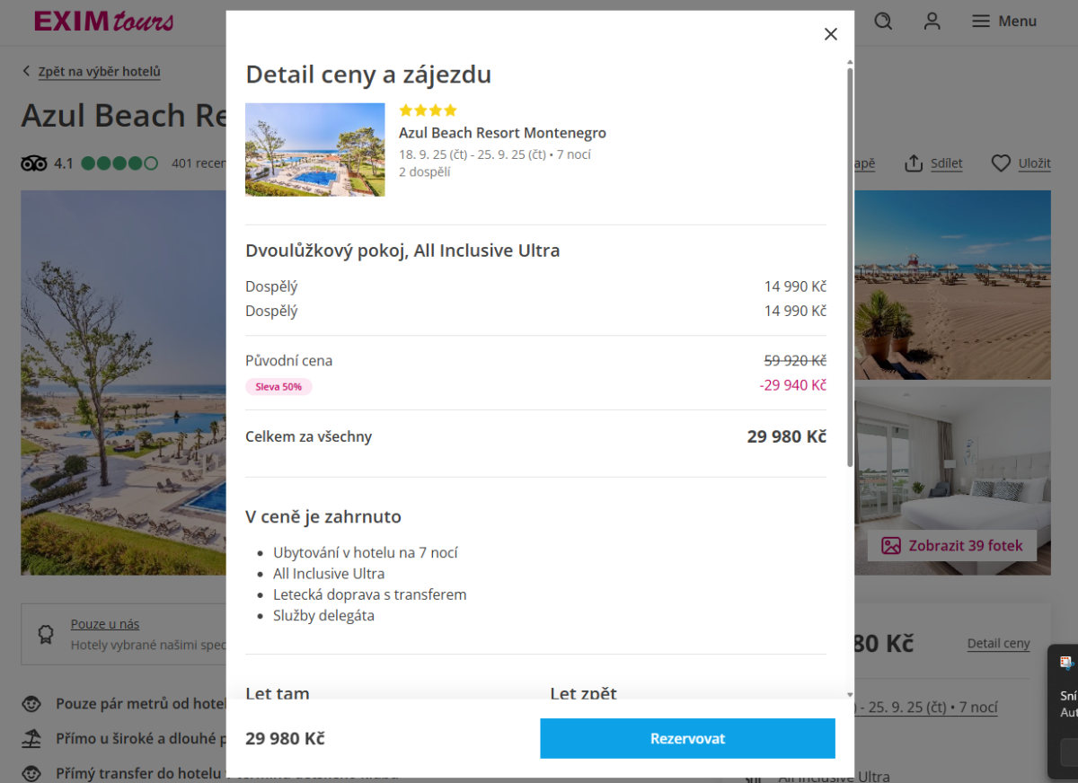The image size is (1078, 783).
Task: Open the hamburger Menu
Action: click(x=1004, y=21)
